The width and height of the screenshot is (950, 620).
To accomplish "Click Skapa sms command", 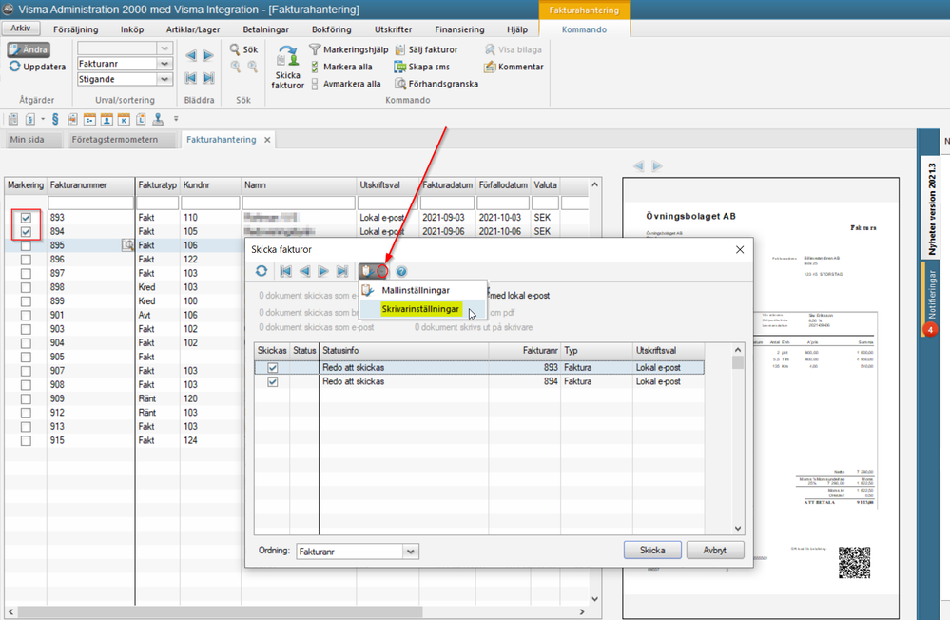I will tap(421, 67).
